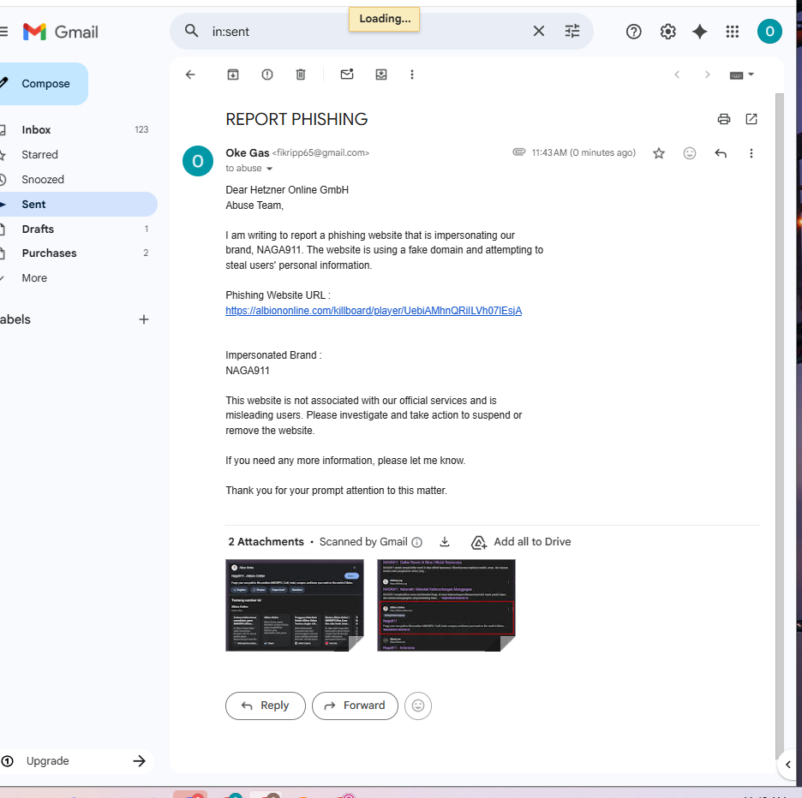This screenshot has height=798, width=802.
Task: Click the Compose button
Action: point(42,84)
